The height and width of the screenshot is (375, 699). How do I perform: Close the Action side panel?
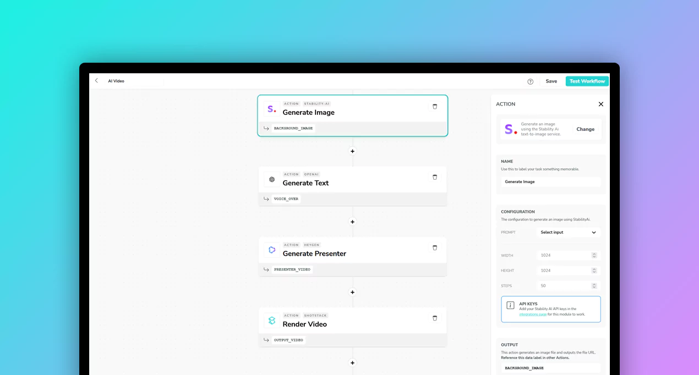point(600,104)
